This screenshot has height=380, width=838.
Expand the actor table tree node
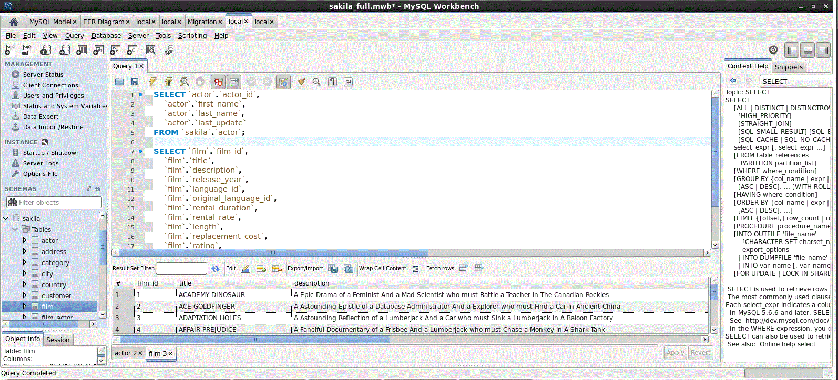pyautogui.click(x=24, y=240)
